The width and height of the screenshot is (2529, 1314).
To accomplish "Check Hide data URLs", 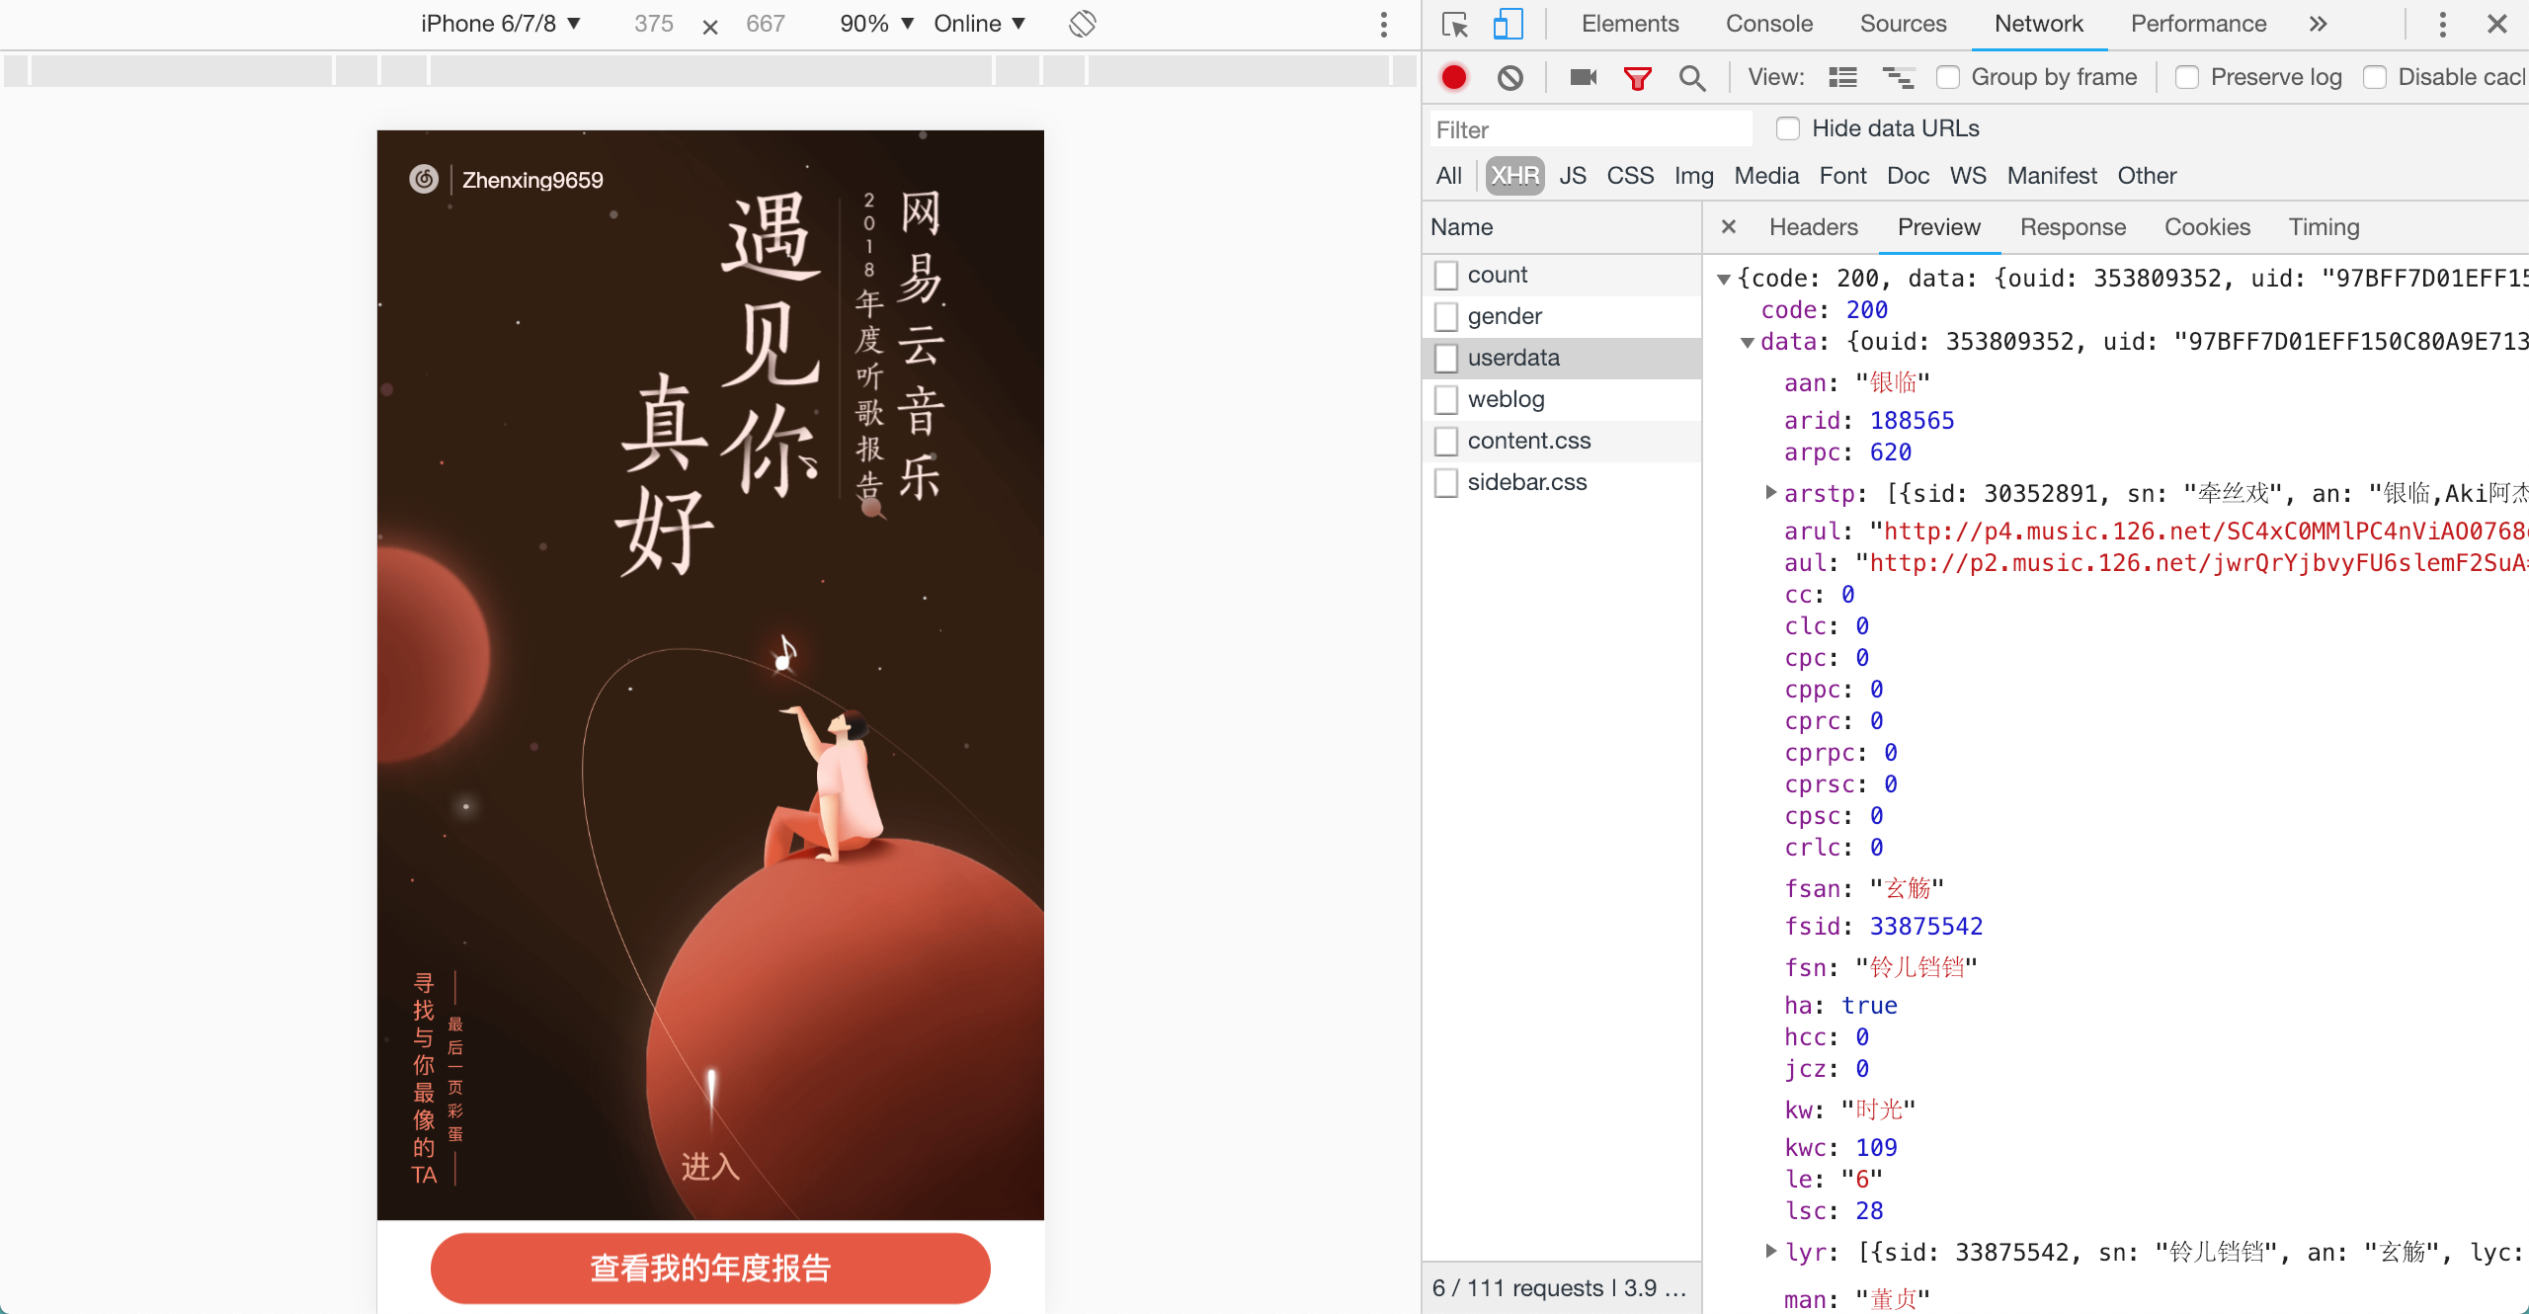I will point(1787,128).
